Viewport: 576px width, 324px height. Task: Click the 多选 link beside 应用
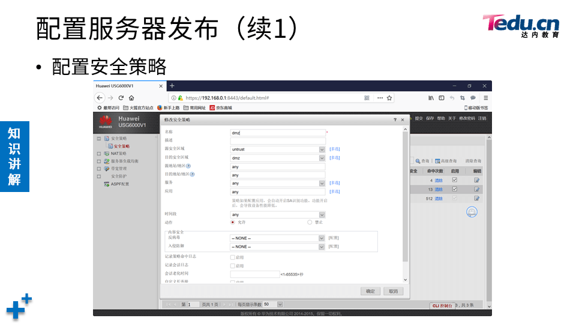coord(335,192)
